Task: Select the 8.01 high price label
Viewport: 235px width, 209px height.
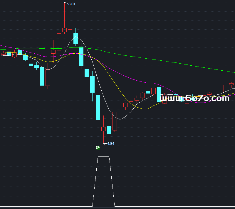Action: pos(72,4)
